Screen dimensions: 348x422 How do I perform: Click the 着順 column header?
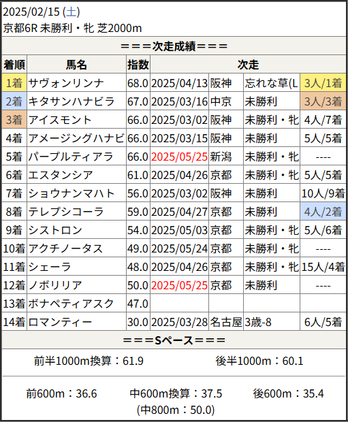coord(14,65)
